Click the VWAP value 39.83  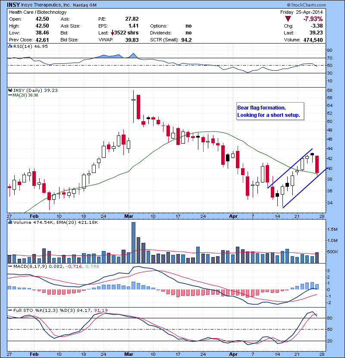pos(132,40)
